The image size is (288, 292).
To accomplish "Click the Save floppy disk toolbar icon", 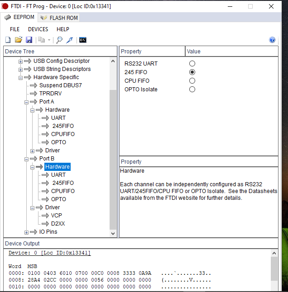I will pos(29,40).
